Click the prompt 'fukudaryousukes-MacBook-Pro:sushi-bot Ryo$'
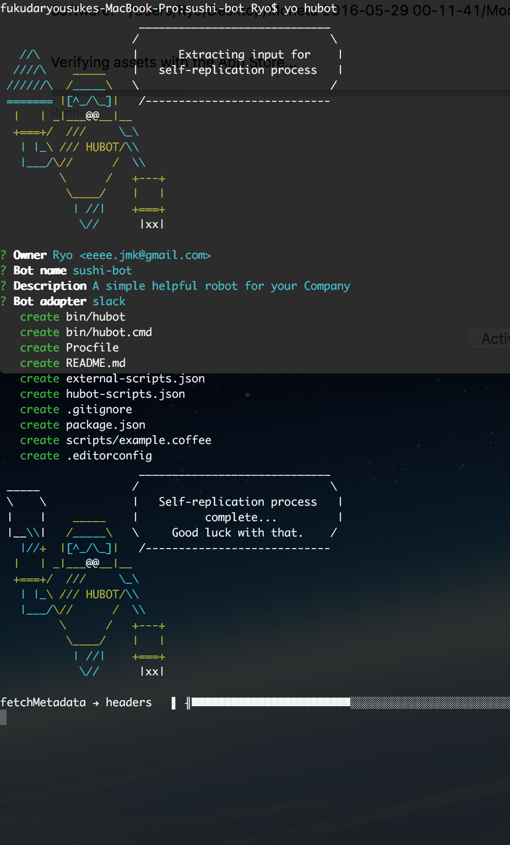 [139, 8]
